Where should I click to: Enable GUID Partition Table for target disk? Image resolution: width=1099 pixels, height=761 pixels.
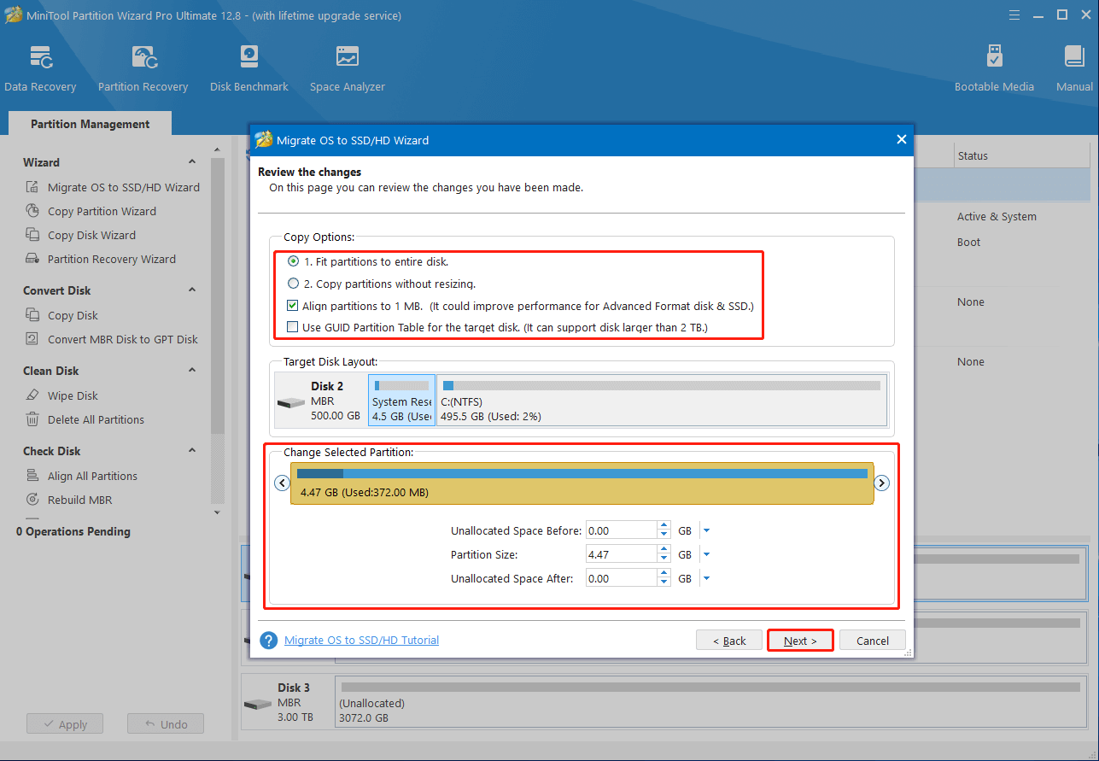point(292,326)
